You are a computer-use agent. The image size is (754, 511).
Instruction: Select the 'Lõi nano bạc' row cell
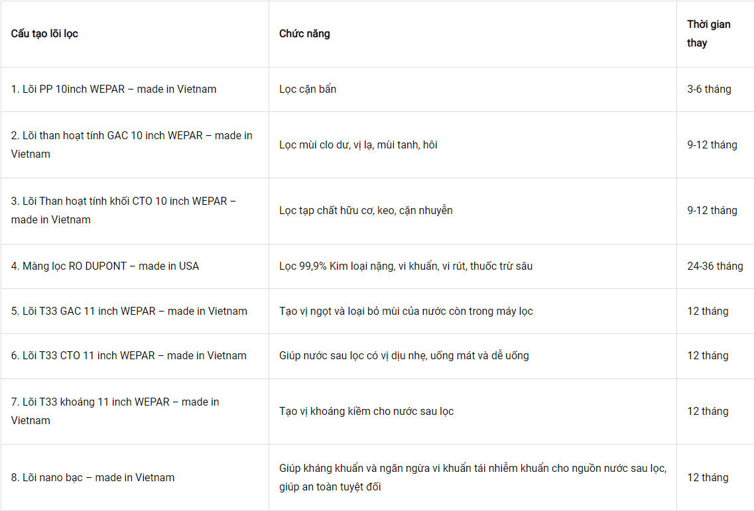(93, 477)
